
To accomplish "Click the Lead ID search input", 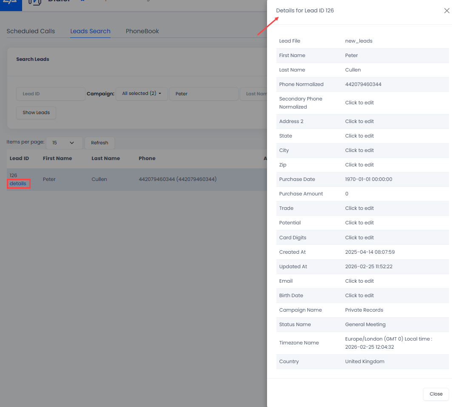I will (x=50, y=94).
